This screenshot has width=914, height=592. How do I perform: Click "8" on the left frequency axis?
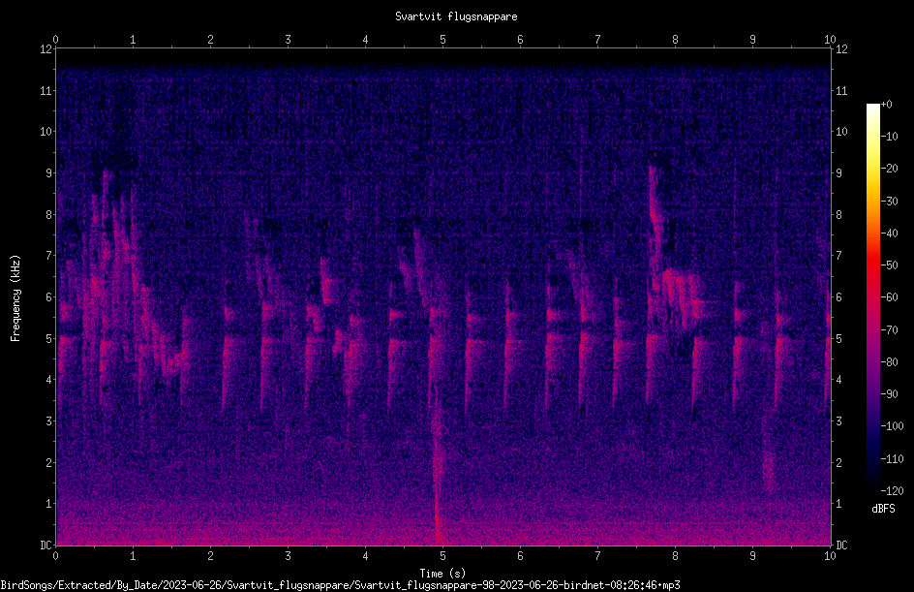(x=48, y=215)
